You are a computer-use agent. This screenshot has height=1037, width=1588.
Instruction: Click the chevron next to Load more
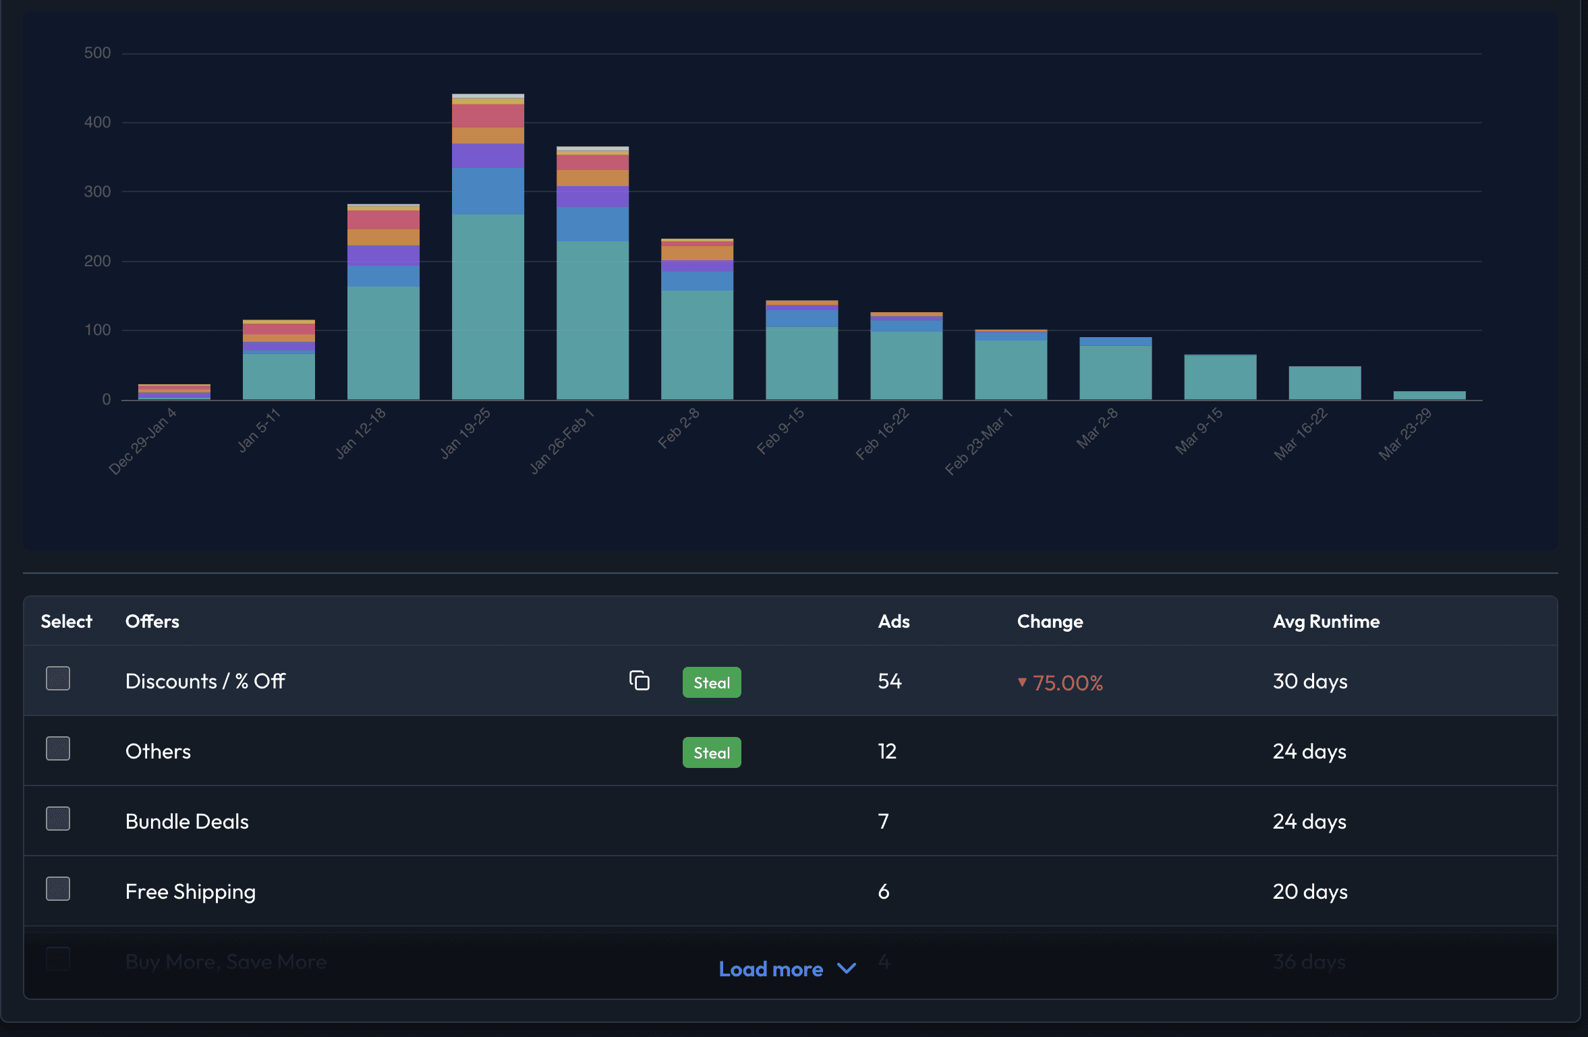tap(847, 968)
